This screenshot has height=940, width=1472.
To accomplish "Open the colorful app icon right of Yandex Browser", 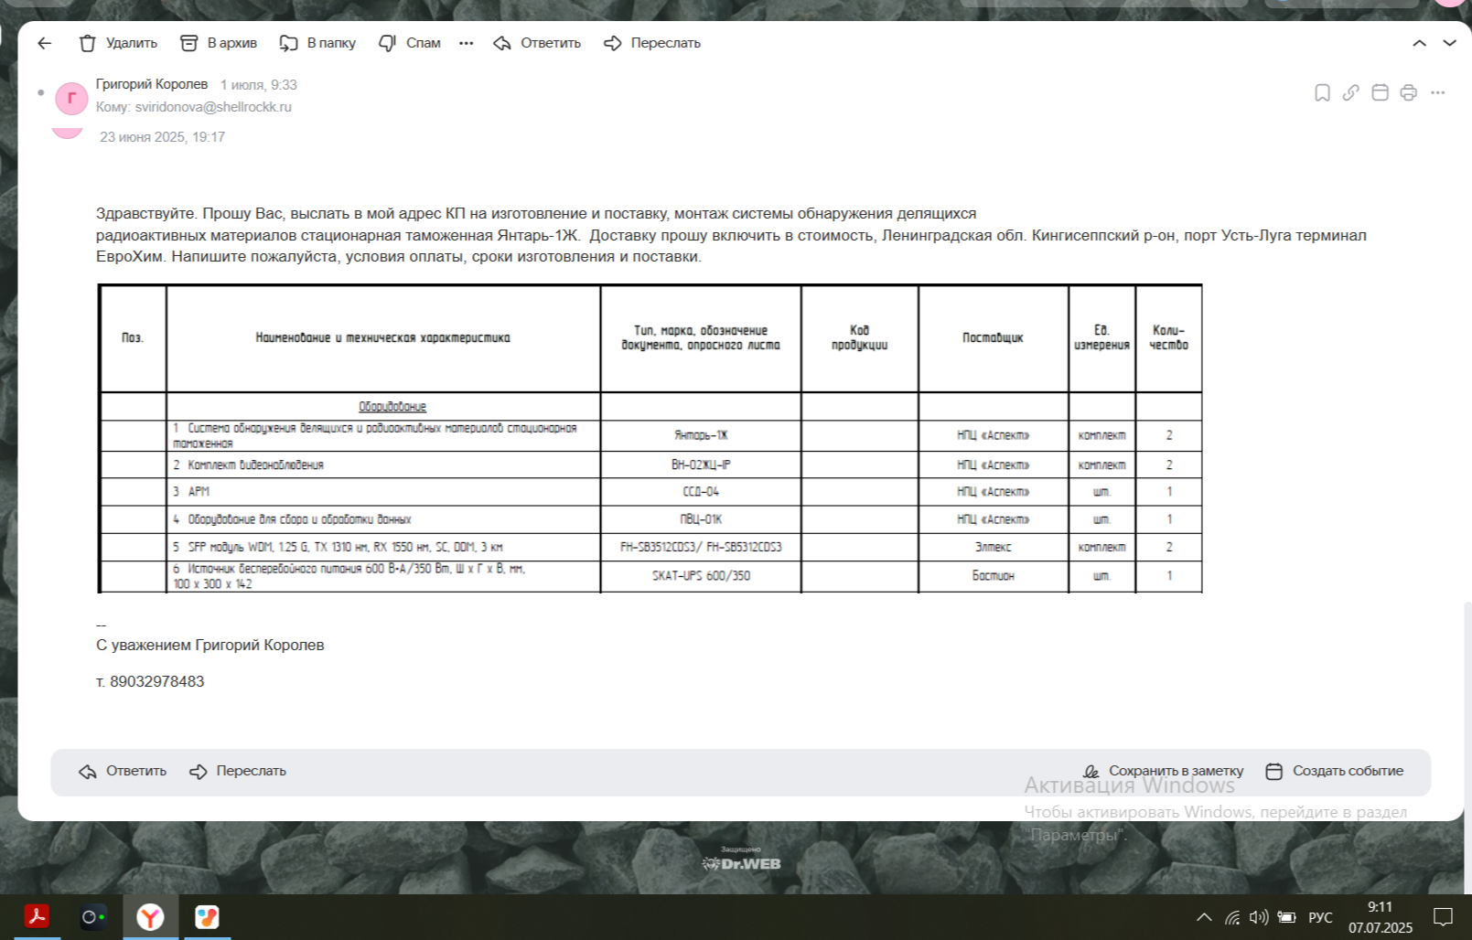I will click(207, 916).
